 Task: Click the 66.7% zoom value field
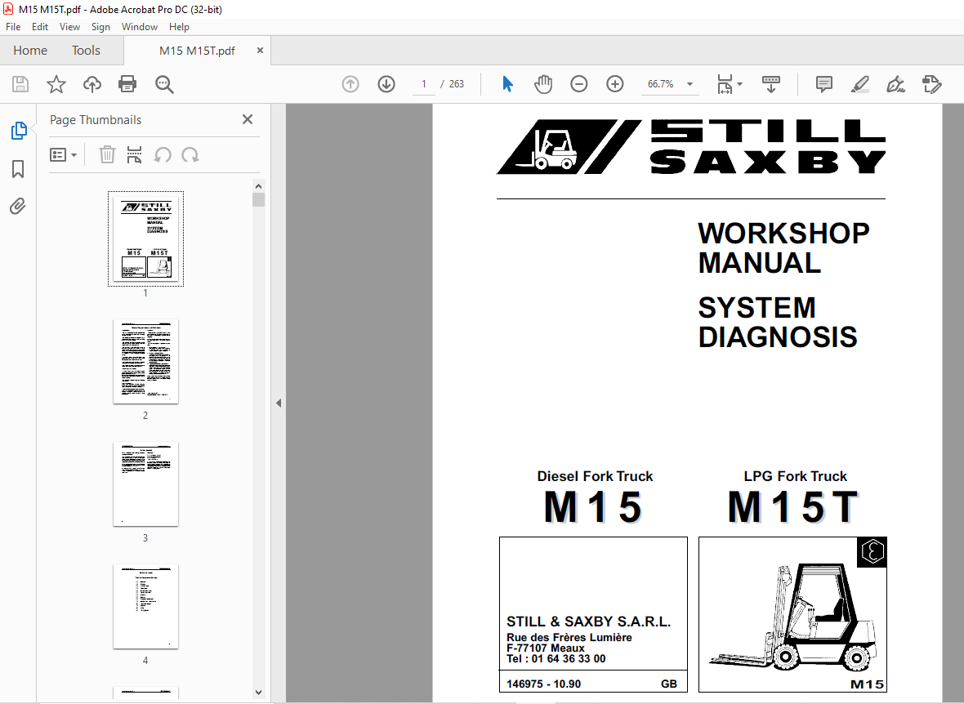(x=660, y=84)
